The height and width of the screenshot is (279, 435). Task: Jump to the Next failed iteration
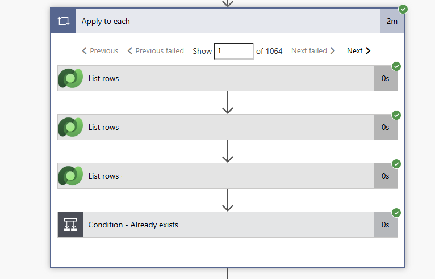(x=313, y=51)
